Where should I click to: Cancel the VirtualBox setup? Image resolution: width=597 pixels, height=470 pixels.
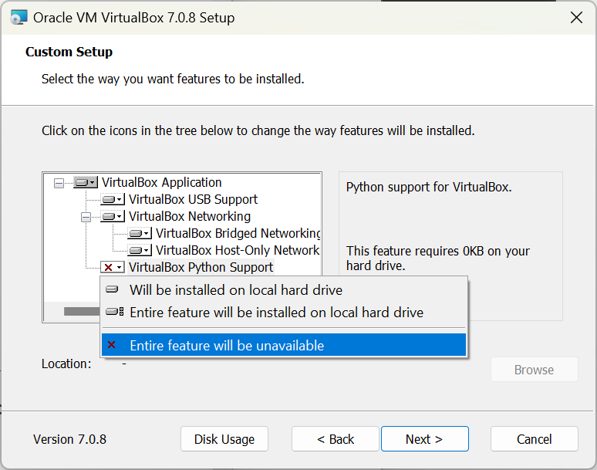pos(534,439)
